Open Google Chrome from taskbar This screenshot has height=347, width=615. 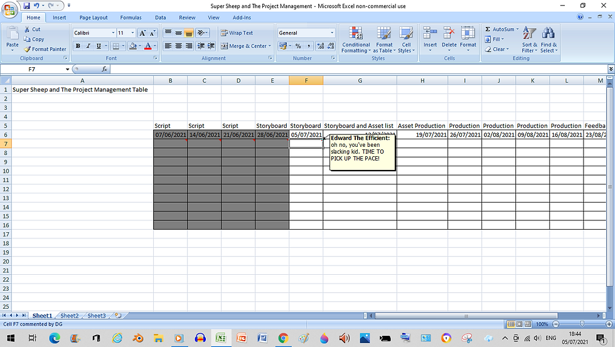coord(283,338)
